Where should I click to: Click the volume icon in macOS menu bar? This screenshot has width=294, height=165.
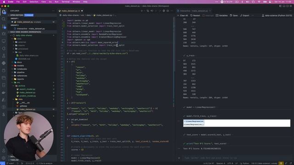tap(248, 2)
